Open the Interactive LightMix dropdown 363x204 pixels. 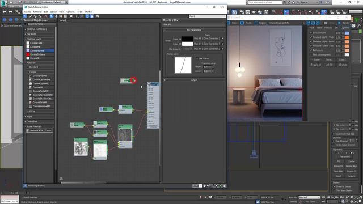click(x=286, y=23)
